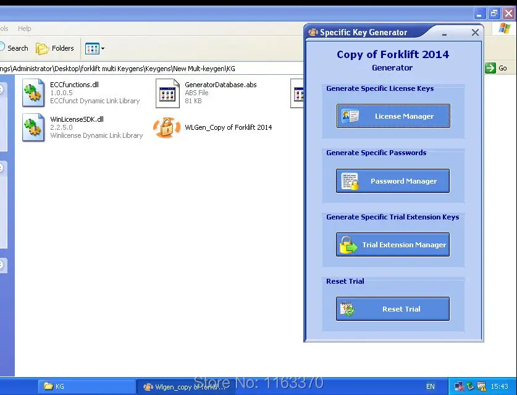This screenshot has width=517, height=395.
Task: Click the Reset Trial calendar icon
Action: 347,309
